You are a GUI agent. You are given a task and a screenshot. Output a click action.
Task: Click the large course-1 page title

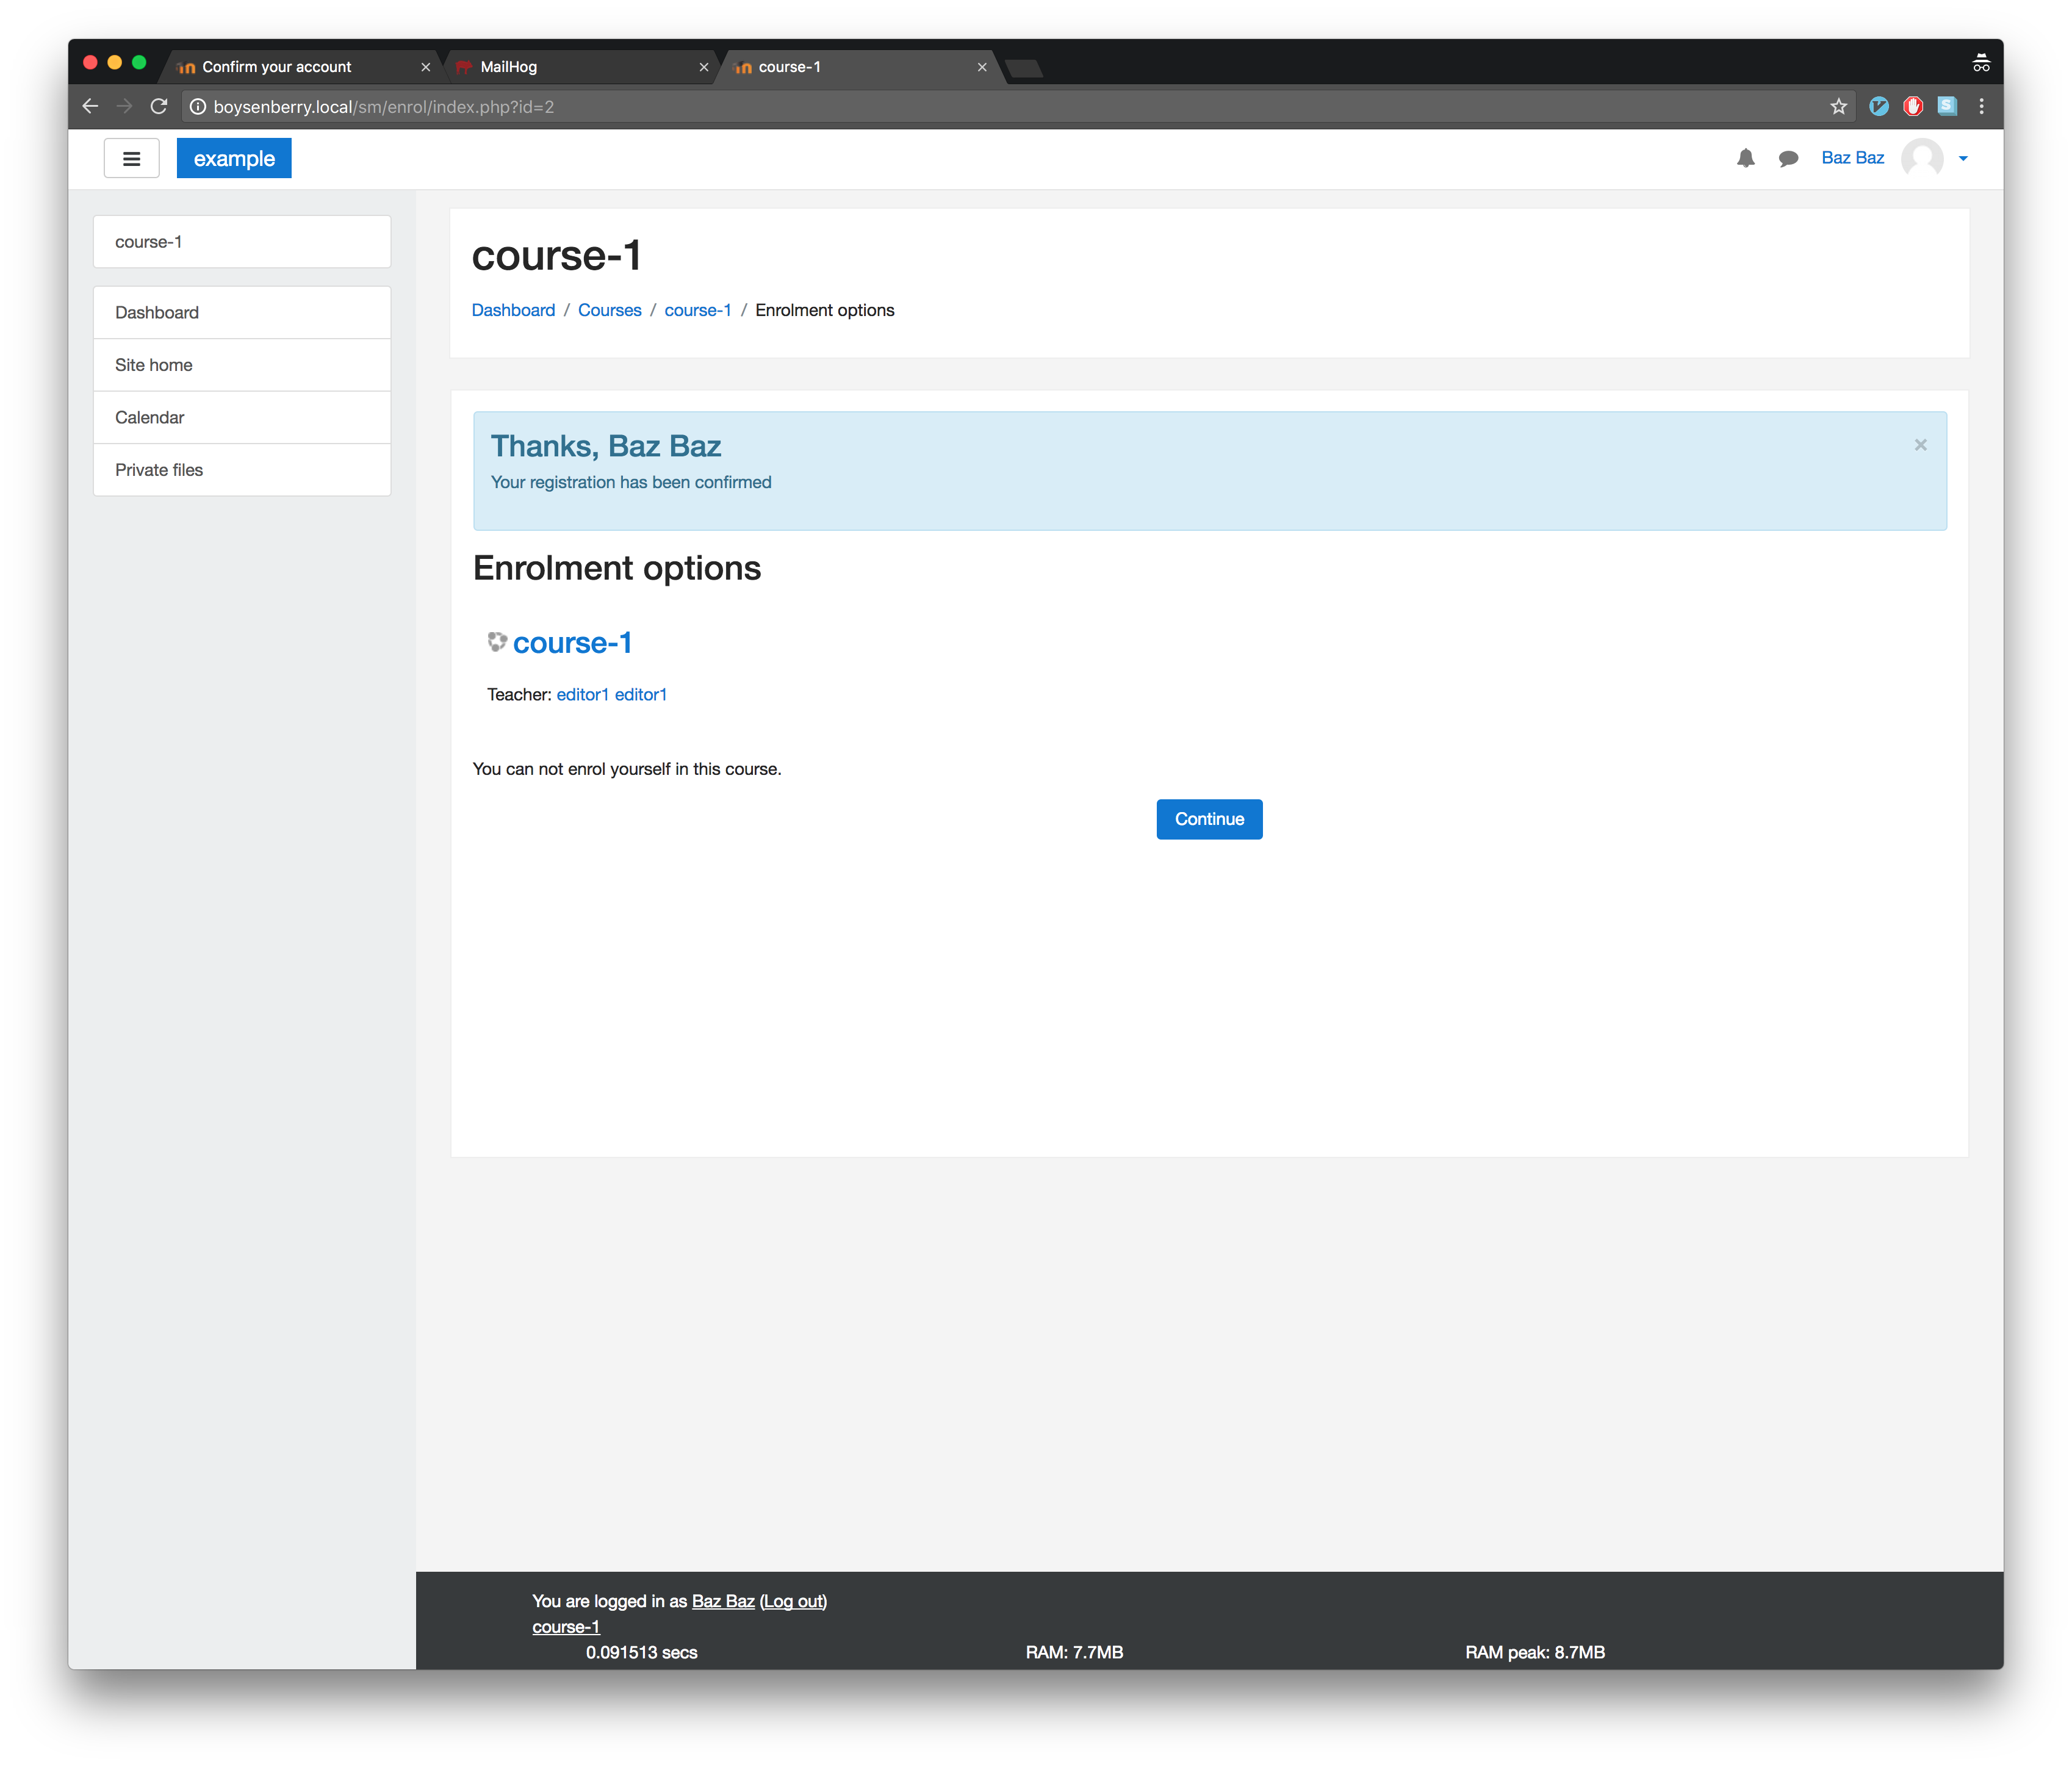tap(556, 256)
